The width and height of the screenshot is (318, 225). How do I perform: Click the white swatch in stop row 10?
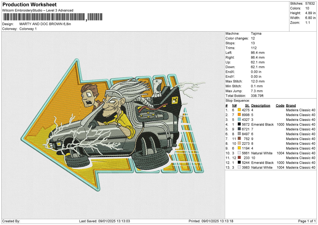pos(239,153)
